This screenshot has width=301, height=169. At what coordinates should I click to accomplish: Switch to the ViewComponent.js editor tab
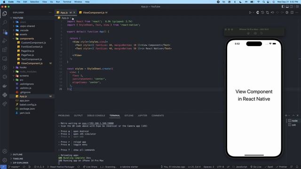coord(94,13)
